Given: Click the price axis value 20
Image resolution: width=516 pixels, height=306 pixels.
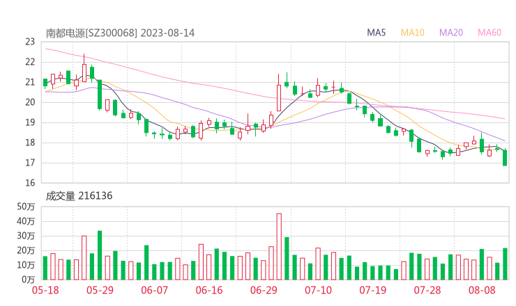Looking at the screenshot, I should point(30,102).
